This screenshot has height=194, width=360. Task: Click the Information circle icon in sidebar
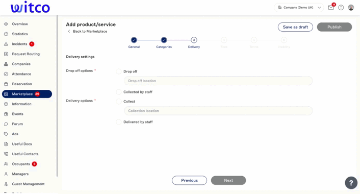6,104
